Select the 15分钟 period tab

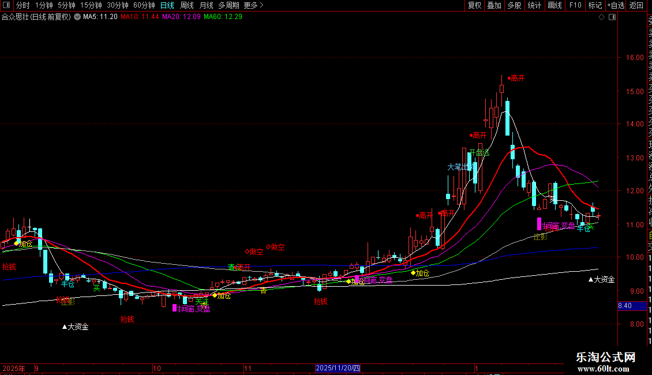(91, 5)
